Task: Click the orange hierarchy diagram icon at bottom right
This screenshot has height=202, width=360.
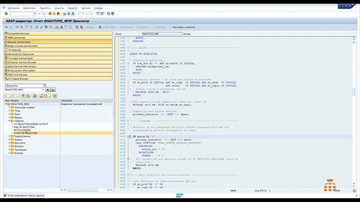Action: tap(330, 185)
